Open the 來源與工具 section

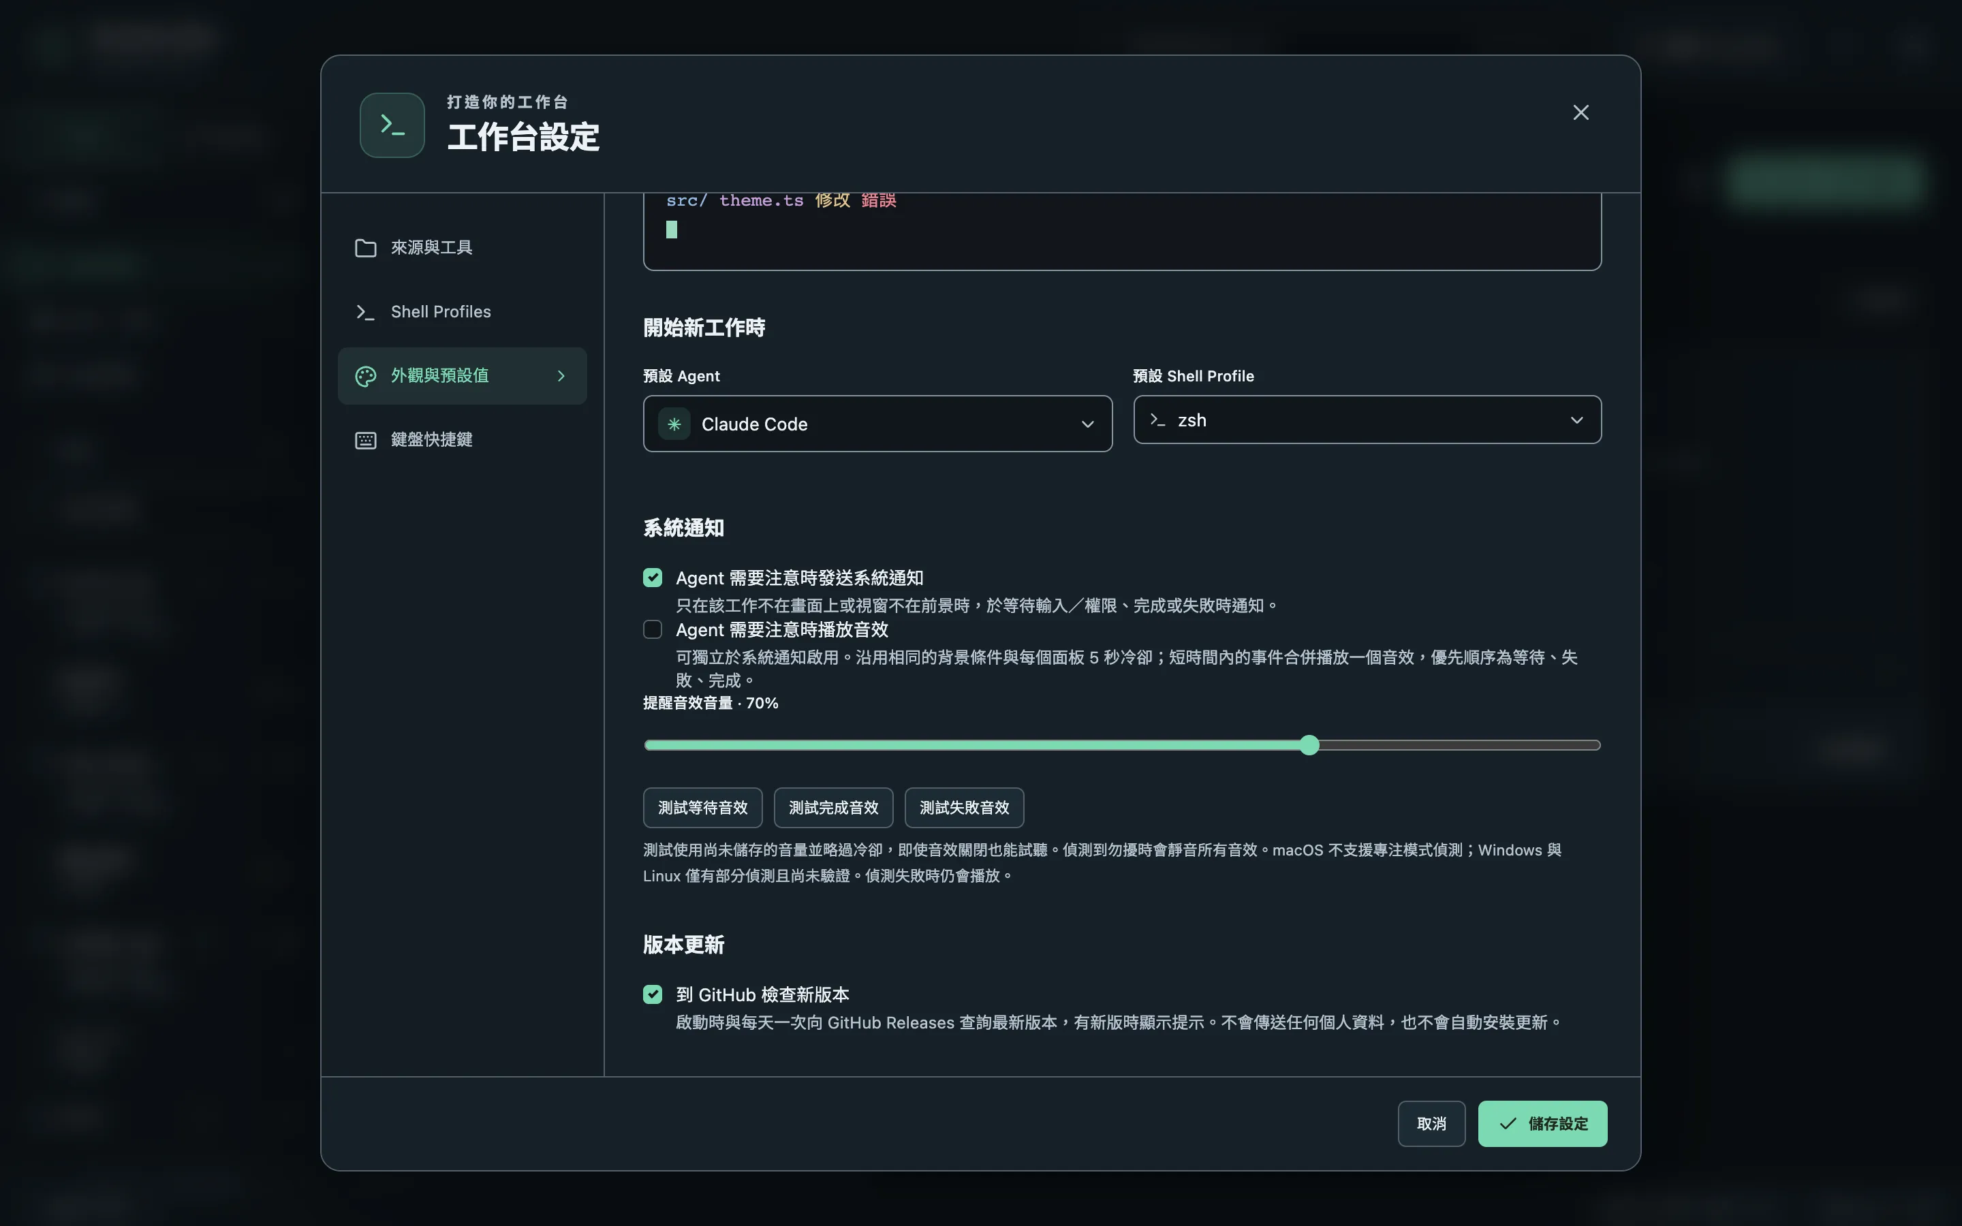(462, 247)
